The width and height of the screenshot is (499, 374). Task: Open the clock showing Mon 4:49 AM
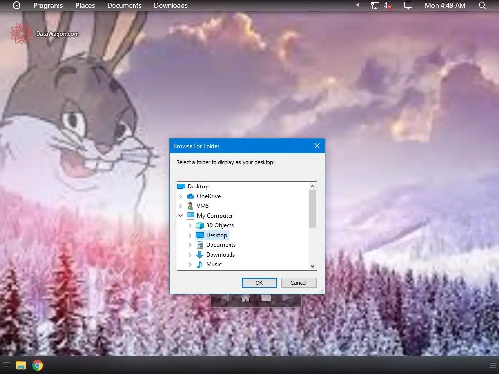click(x=445, y=5)
